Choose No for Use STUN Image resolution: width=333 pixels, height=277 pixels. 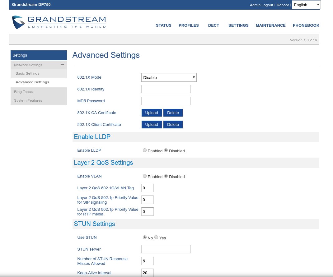(145, 237)
